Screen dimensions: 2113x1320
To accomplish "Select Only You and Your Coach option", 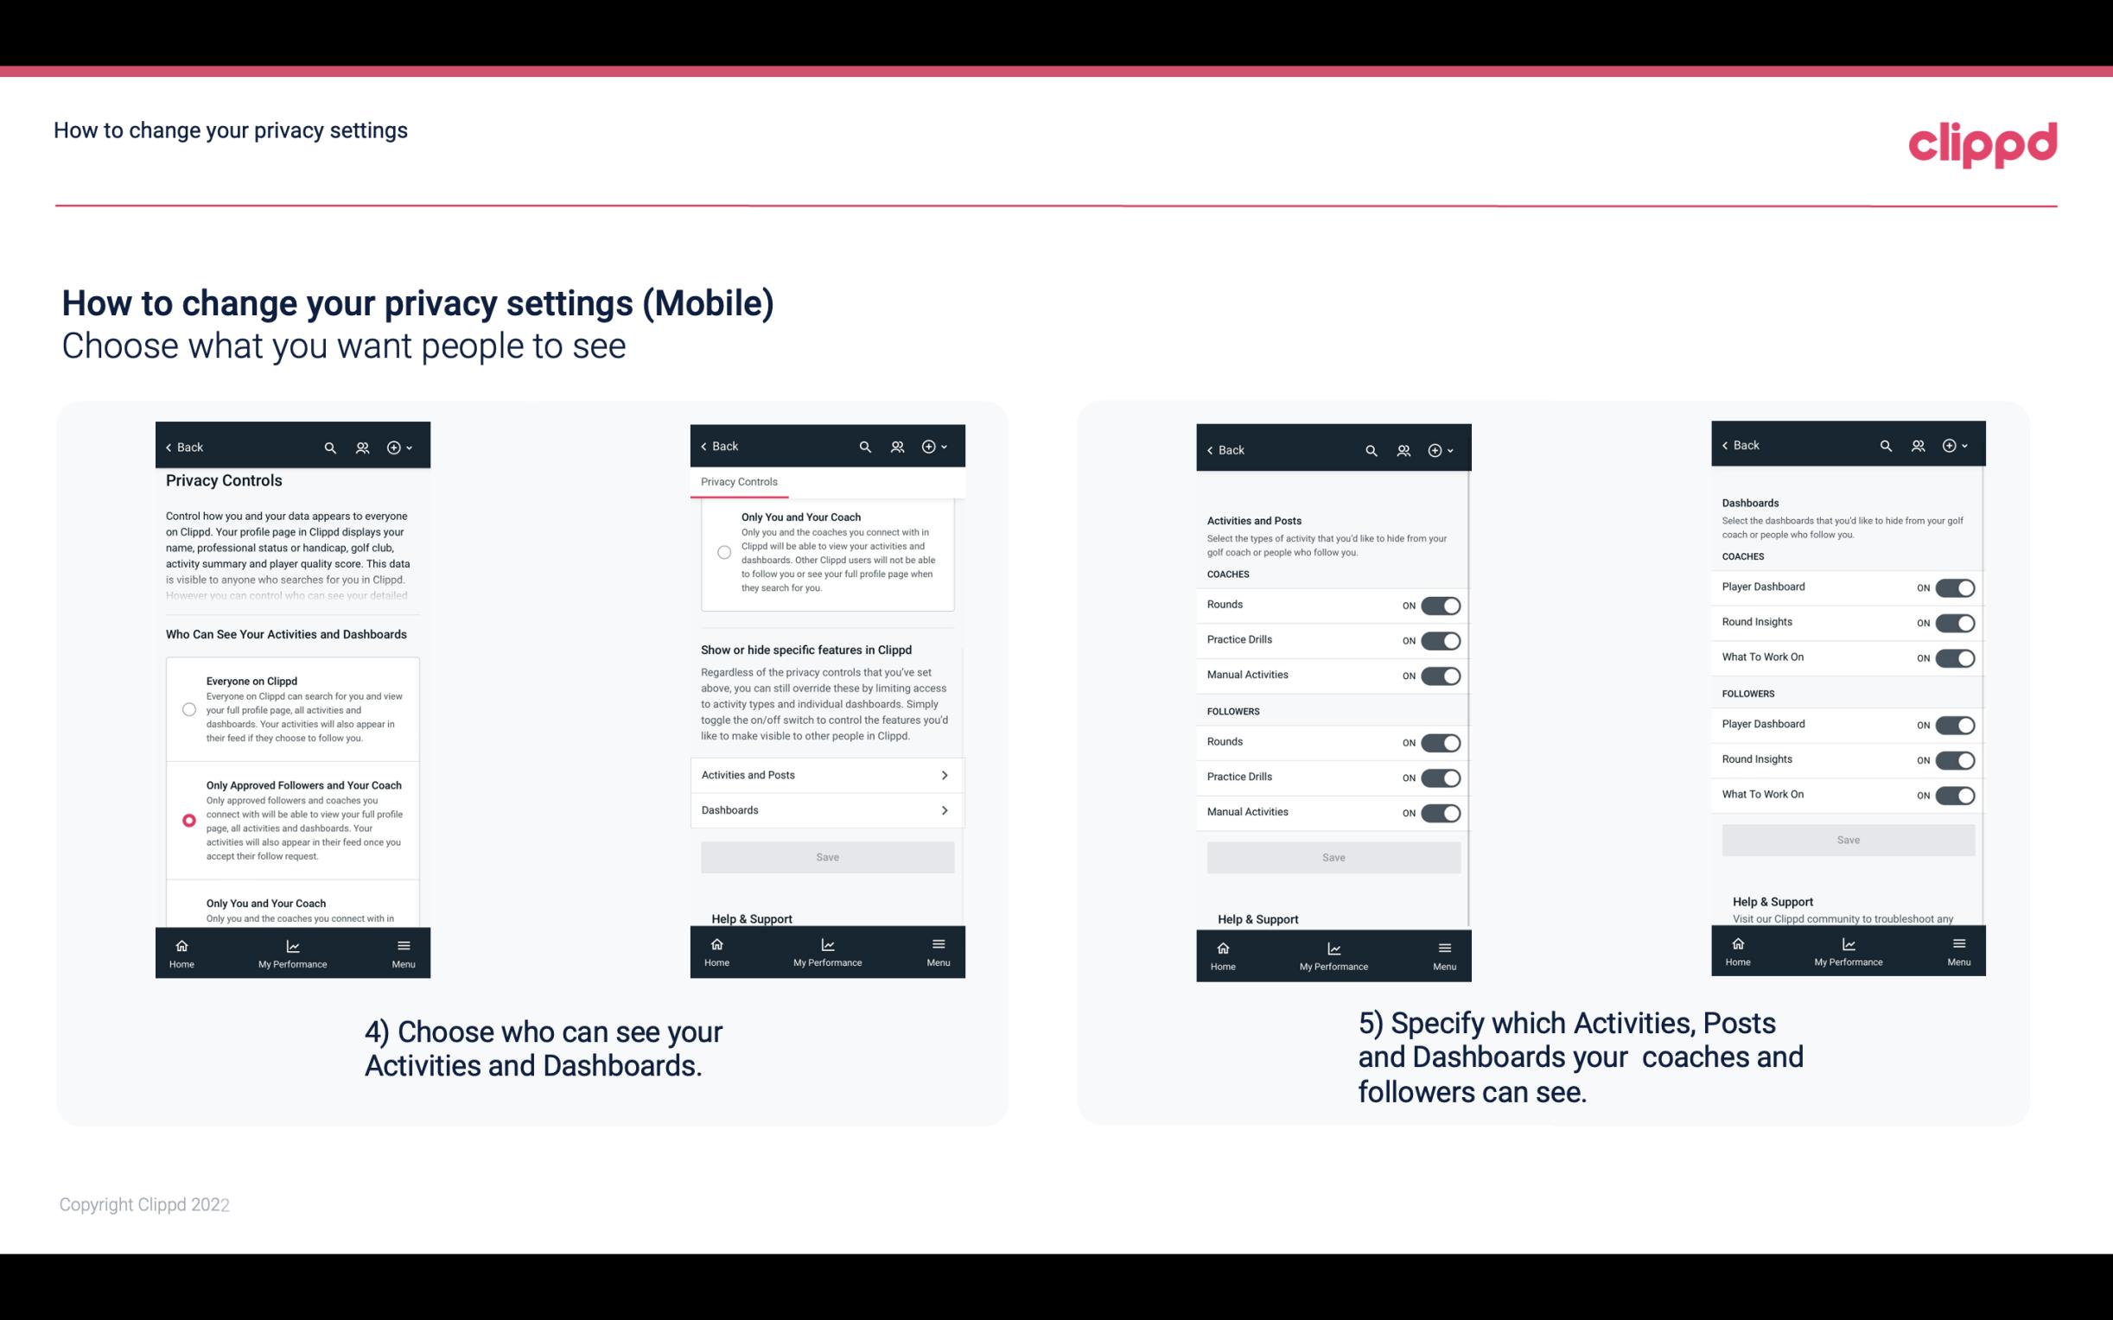I will (x=188, y=910).
